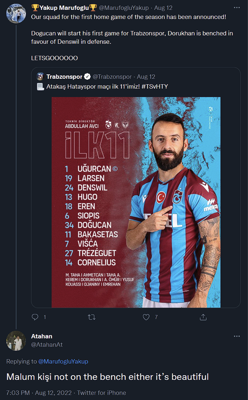Click Trabzonspor's small account avatar

(x=40, y=77)
